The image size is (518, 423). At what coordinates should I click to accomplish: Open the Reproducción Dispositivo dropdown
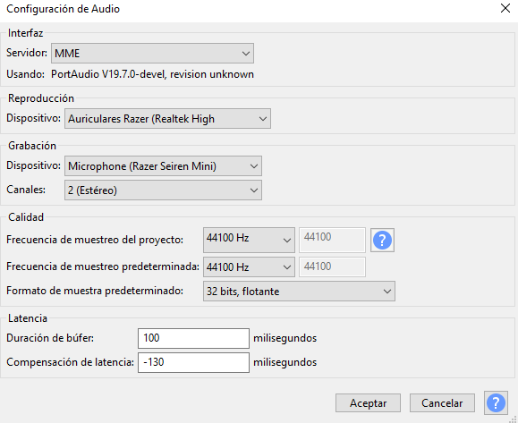click(x=167, y=119)
